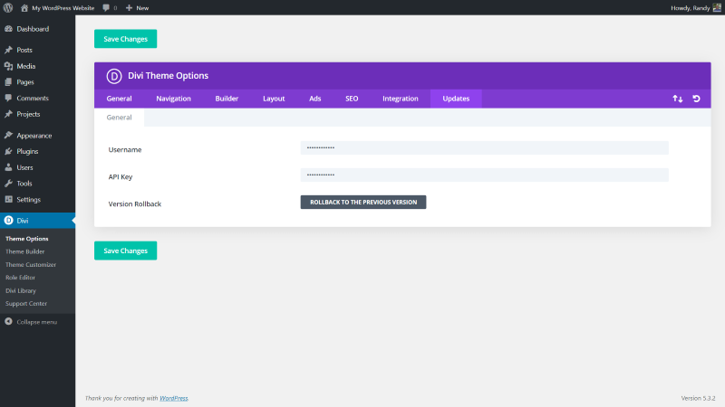Open Randy's user avatar in admin bar
Viewport: 725px width, 407px height.
717,8
